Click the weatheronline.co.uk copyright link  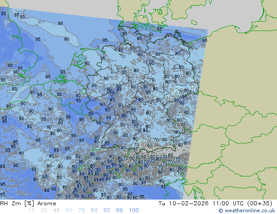[x=249, y=211]
